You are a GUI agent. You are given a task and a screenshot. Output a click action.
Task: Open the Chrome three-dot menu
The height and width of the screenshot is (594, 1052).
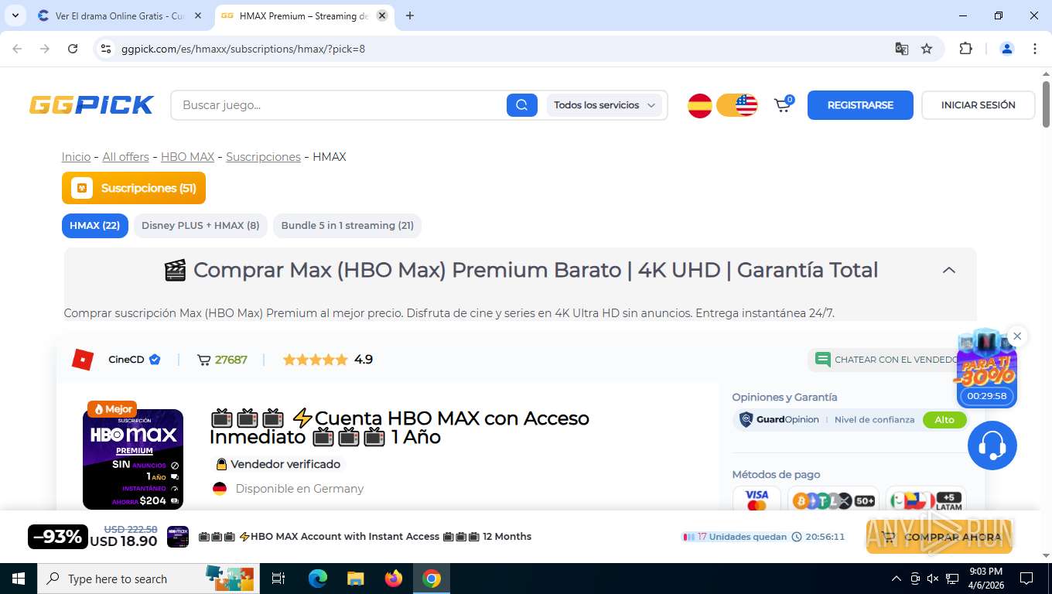[1035, 49]
